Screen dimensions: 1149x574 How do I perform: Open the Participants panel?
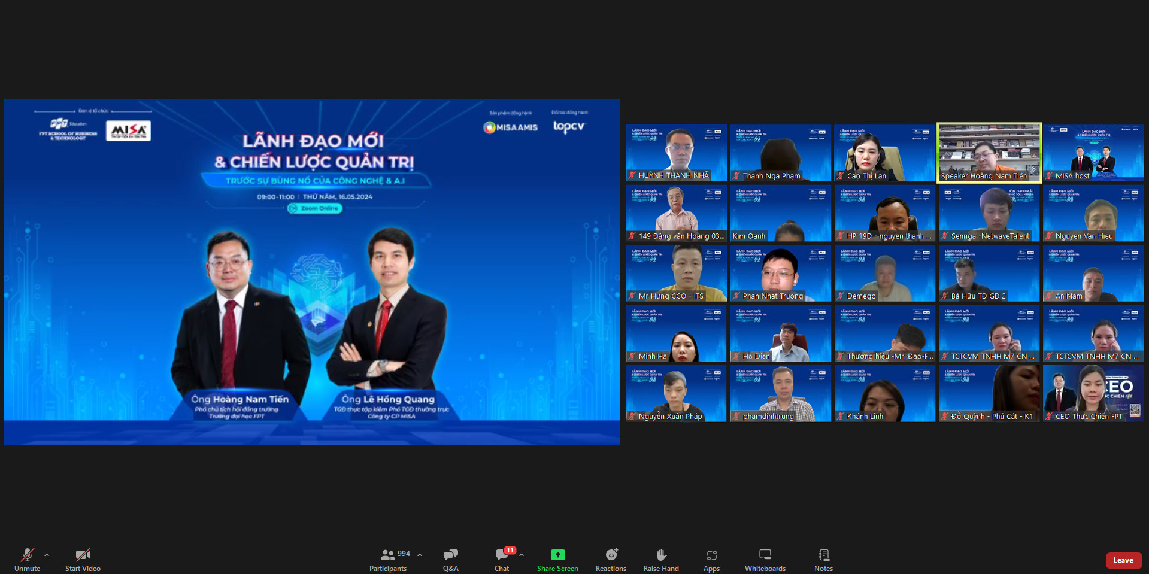[x=388, y=560]
